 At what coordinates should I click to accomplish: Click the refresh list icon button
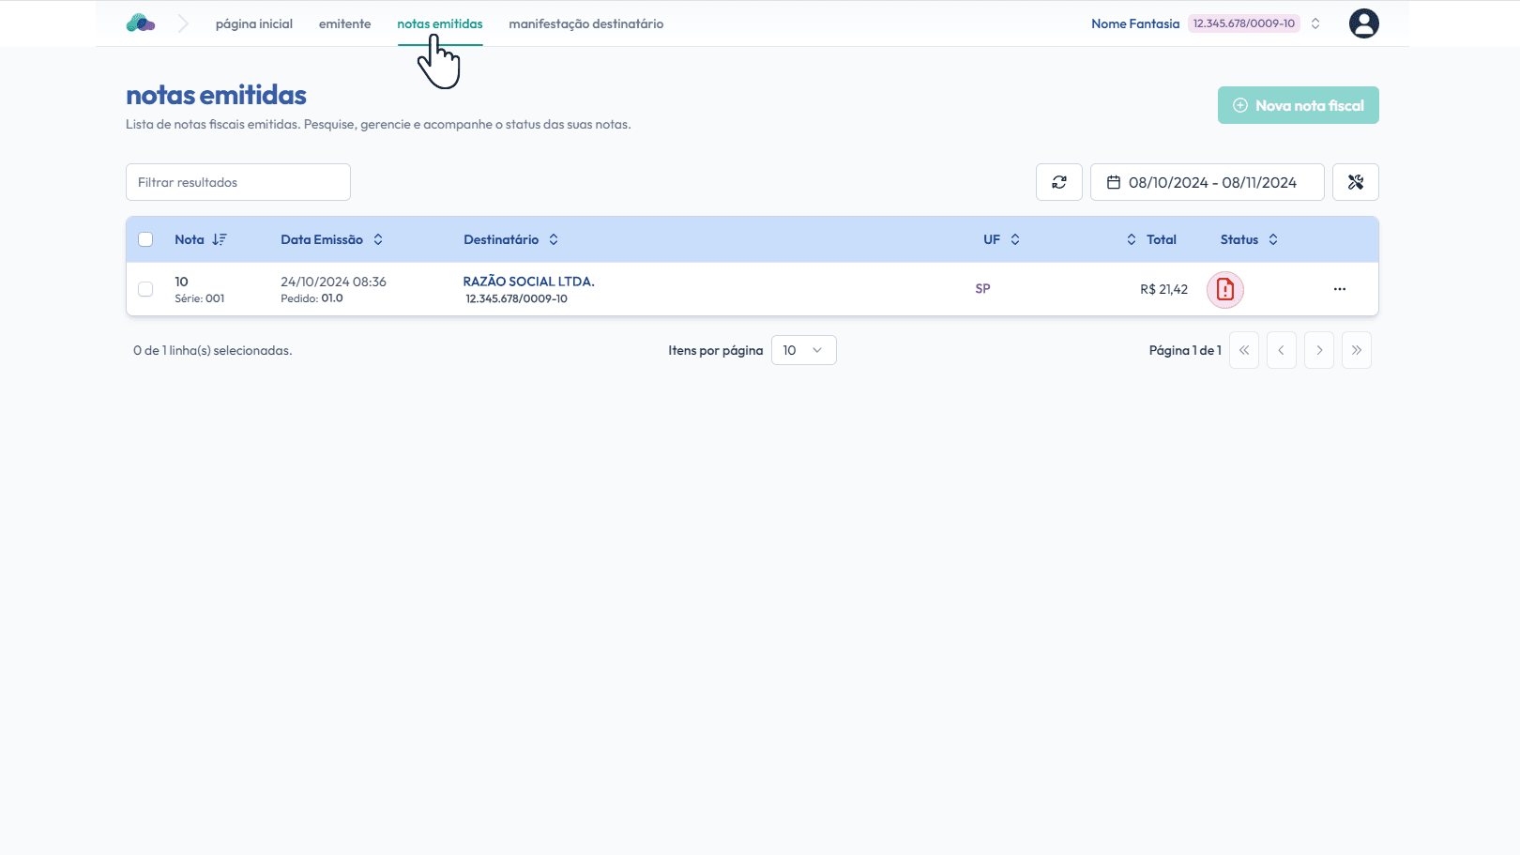[x=1059, y=182]
